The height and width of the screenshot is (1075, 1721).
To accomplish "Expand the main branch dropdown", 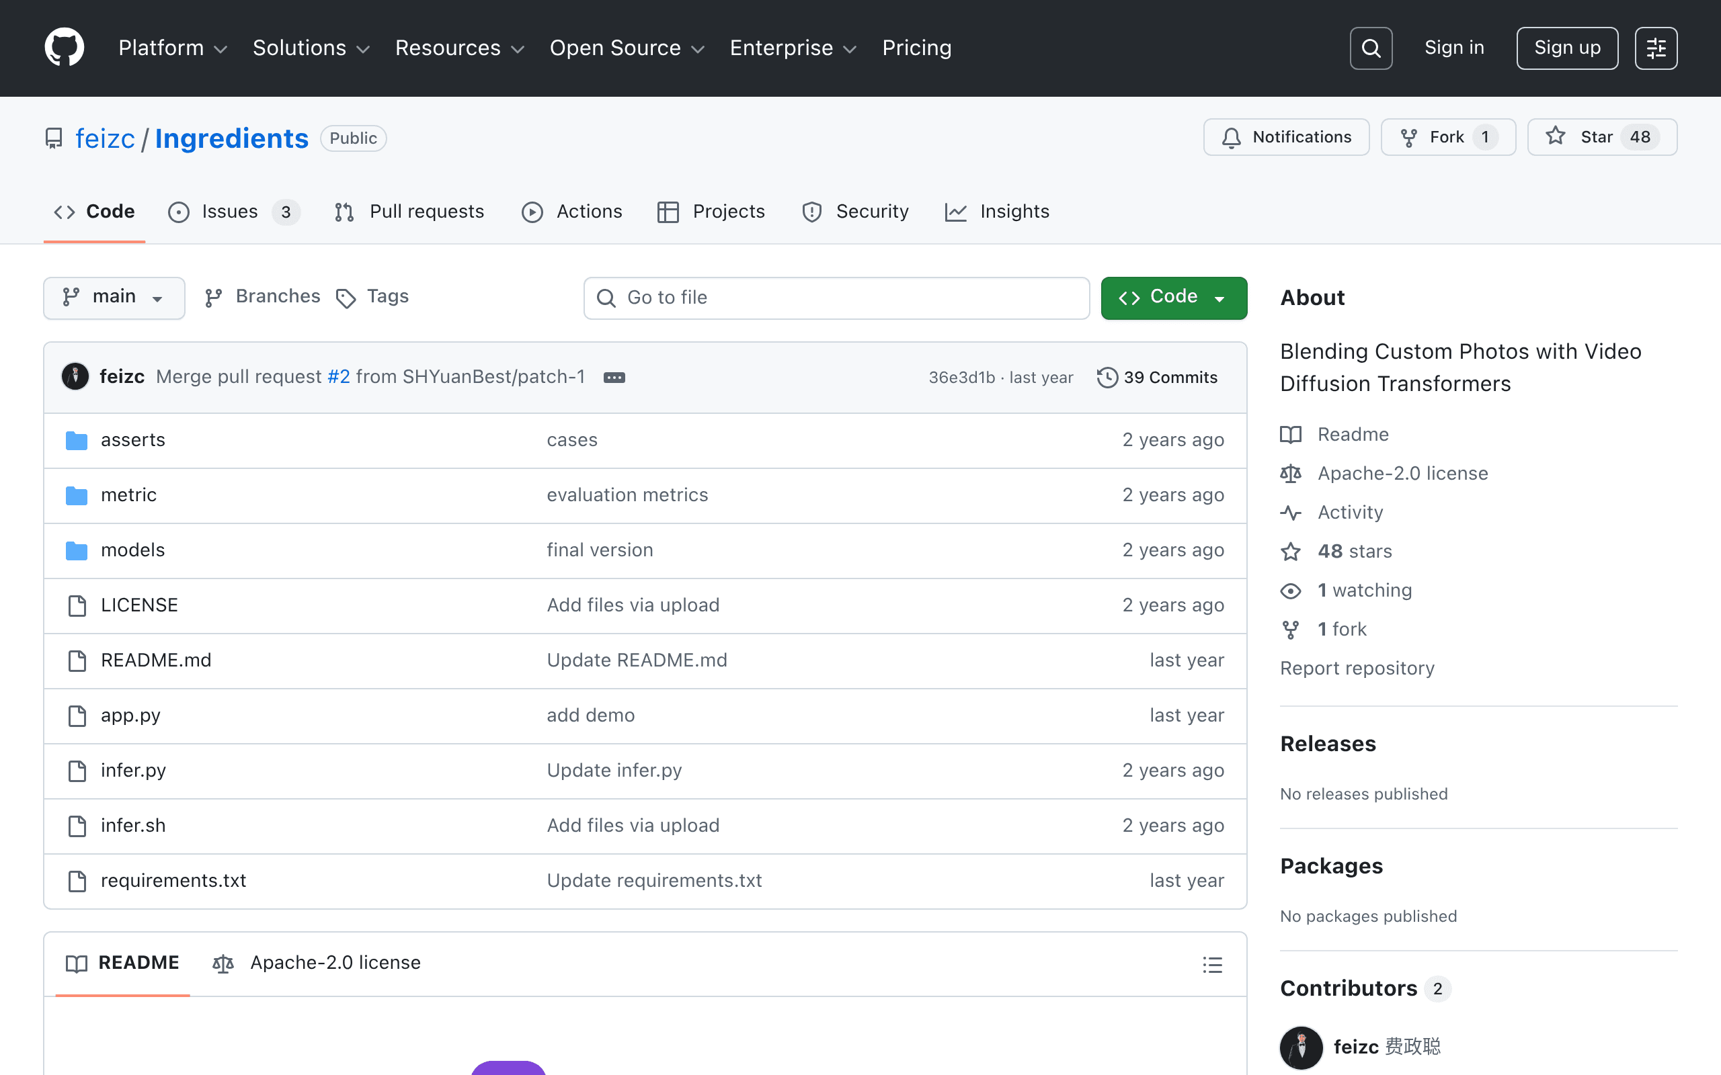I will (x=114, y=298).
